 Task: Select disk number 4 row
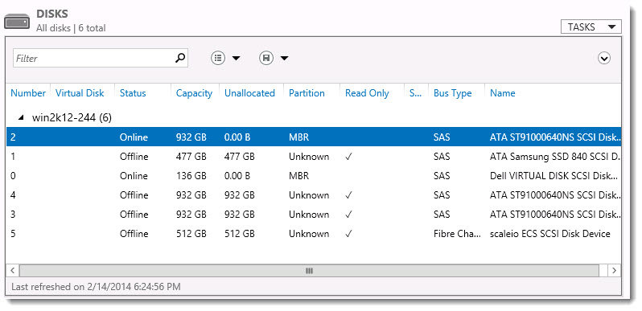point(314,194)
